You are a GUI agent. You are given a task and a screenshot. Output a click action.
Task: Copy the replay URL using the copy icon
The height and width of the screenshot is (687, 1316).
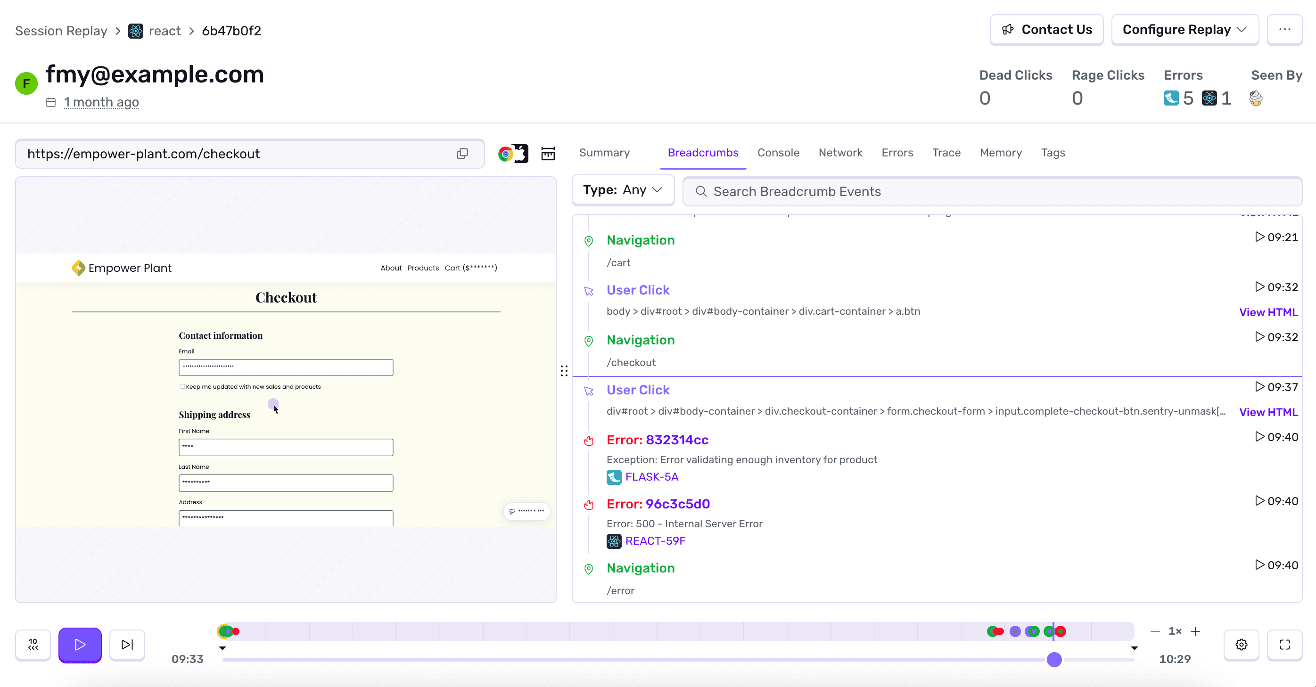click(x=462, y=154)
